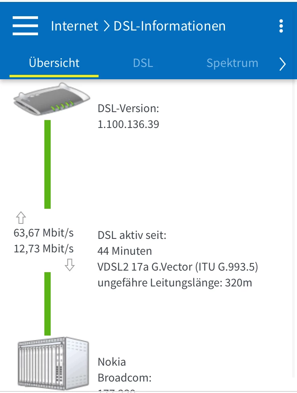Click the DSLAM exchange cabinet image

(48, 361)
